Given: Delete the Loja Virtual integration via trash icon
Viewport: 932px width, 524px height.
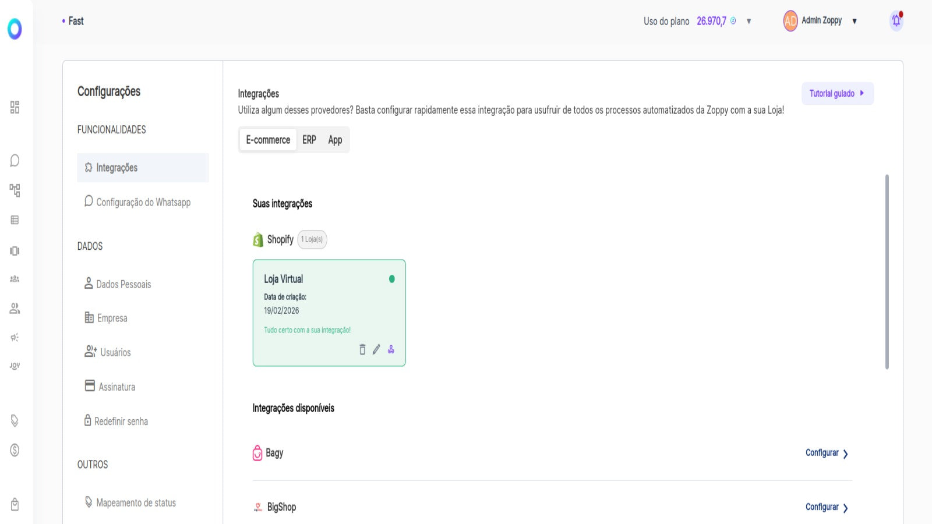Looking at the screenshot, I should pyautogui.click(x=362, y=349).
